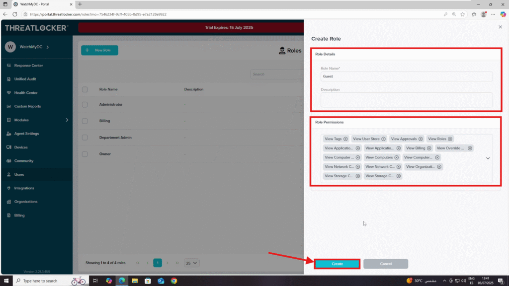The image size is (509, 286).
Task: Tick the select-all checkbox in Roles header
Action: [x=85, y=89]
